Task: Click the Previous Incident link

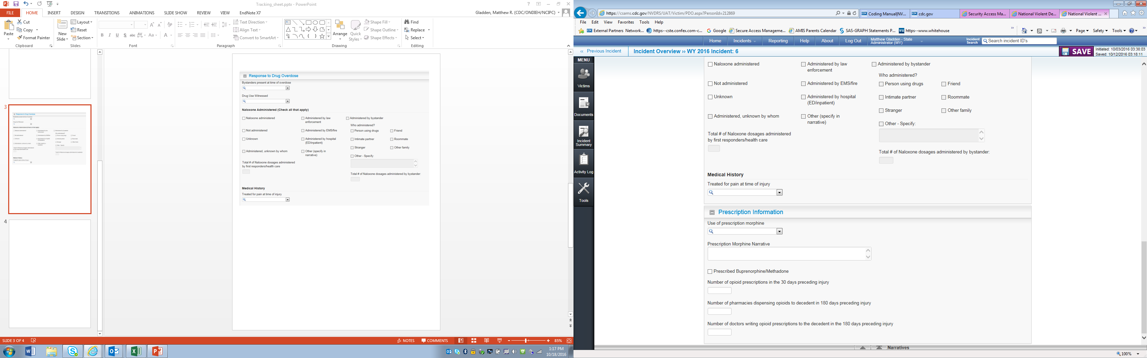Action: (601, 51)
